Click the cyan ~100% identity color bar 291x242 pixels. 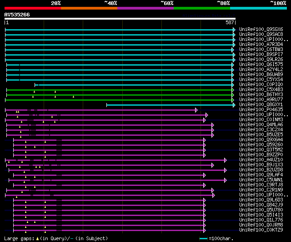coord(259,8)
